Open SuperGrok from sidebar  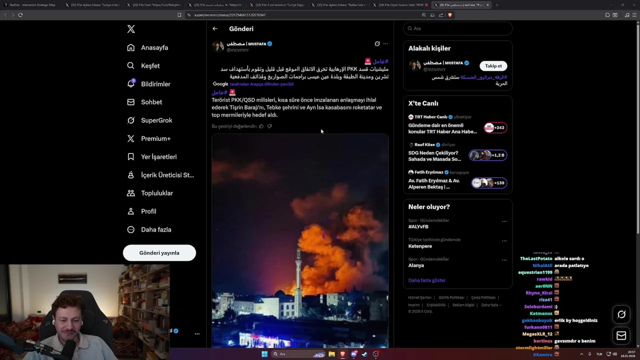click(150, 120)
